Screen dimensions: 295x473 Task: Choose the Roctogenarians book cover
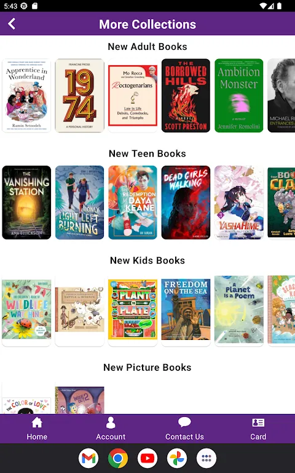tap(133, 95)
